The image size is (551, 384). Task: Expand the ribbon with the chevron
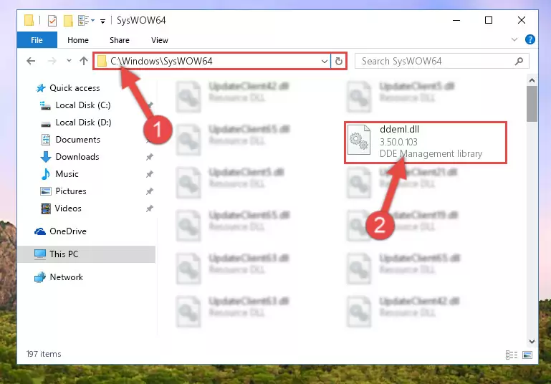[x=514, y=39]
